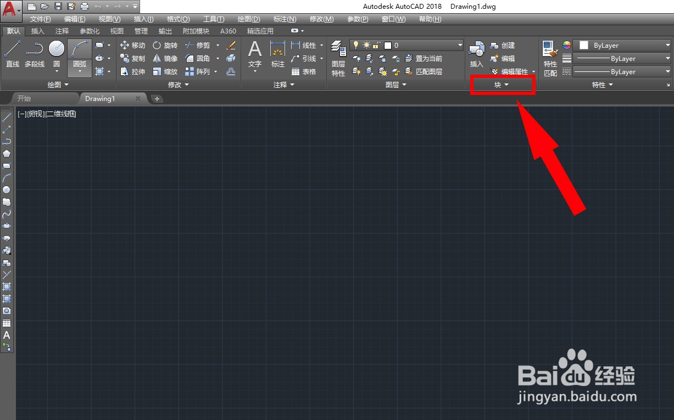Viewport: 674px width, 420px height.
Task: Select the 多段线 polyline tool
Action: tap(35, 54)
